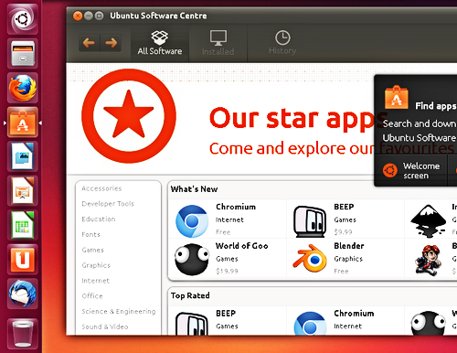Screen dimensions: 457x353
Task: Open the Our star apps banner heading
Action: pos(298,119)
